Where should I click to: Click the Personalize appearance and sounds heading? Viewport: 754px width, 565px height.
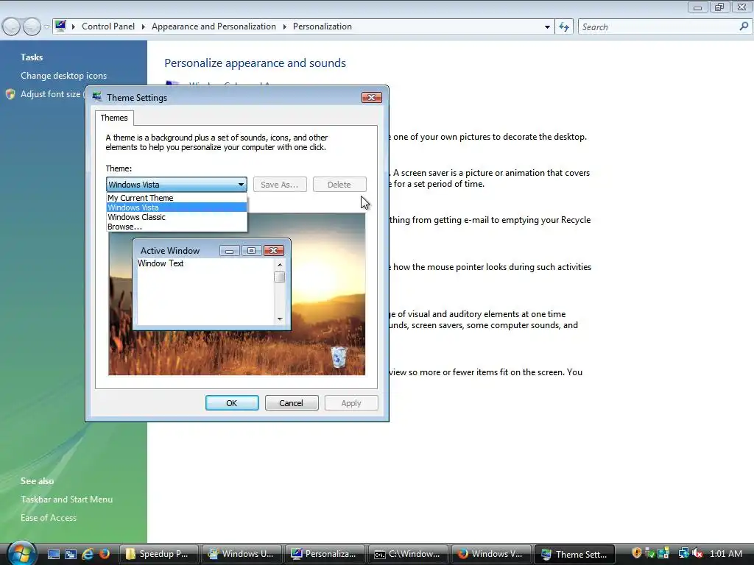(x=255, y=63)
